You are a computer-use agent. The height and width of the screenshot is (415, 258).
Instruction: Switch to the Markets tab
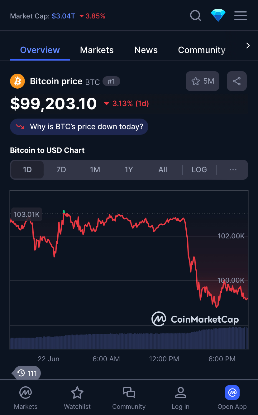(97, 50)
